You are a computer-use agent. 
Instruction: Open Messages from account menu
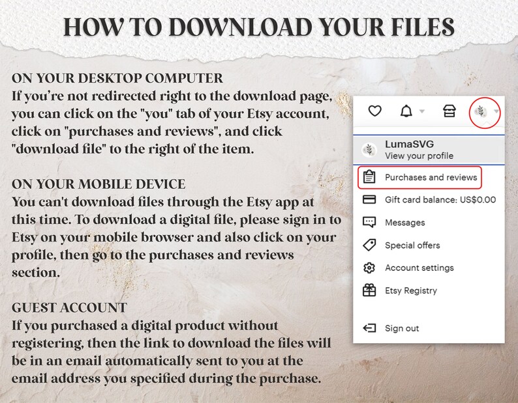click(429, 223)
